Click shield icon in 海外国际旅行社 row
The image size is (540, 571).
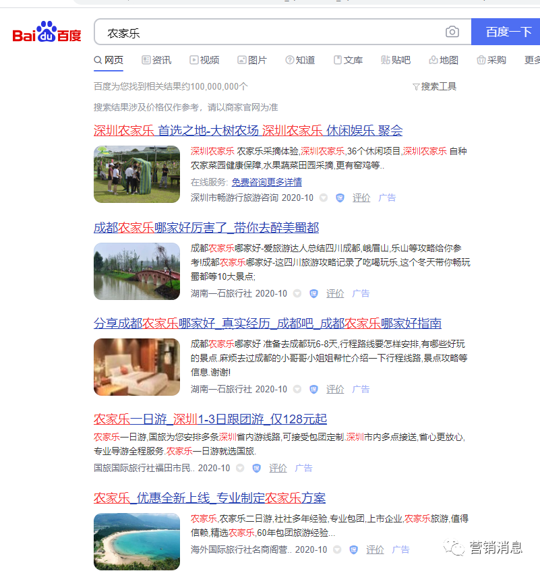coord(353,549)
